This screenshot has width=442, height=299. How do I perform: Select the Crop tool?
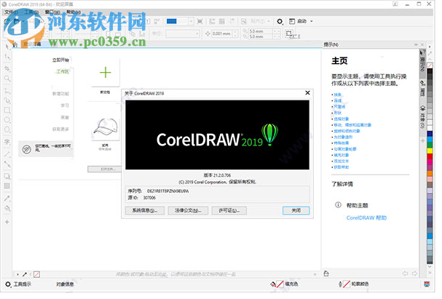[7, 68]
